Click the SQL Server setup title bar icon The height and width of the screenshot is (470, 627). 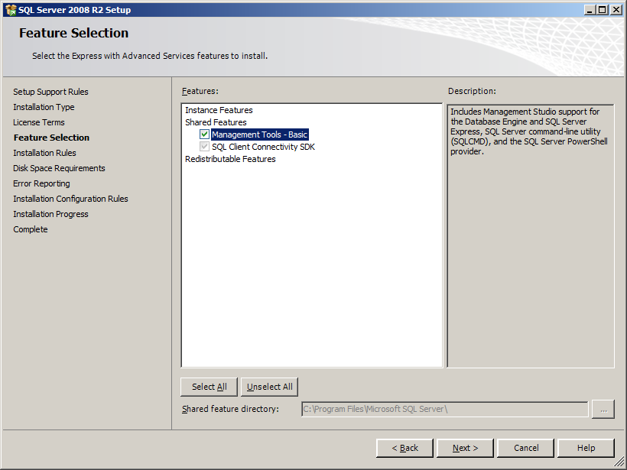11,10
